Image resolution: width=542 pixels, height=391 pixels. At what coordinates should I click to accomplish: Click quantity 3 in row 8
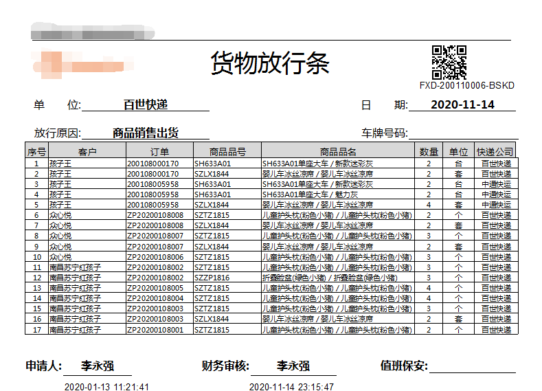pyautogui.click(x=429, y=236)
